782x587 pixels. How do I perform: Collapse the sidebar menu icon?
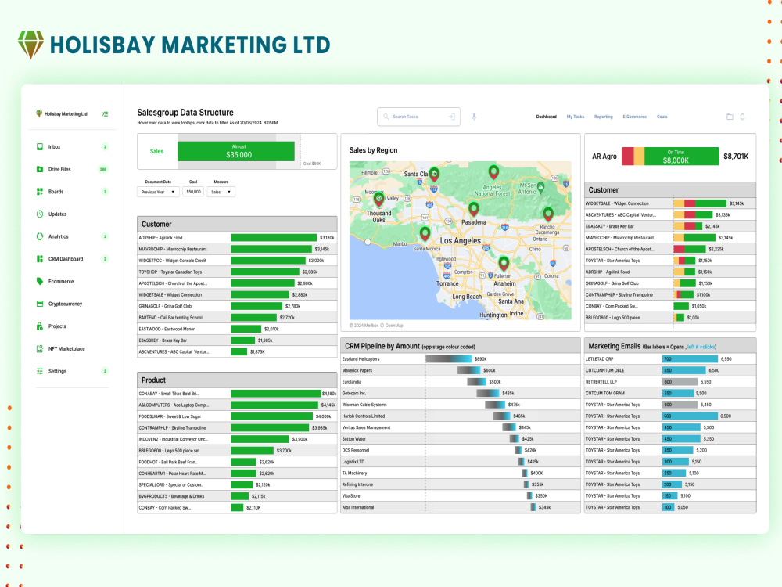(x=106, y=114)
